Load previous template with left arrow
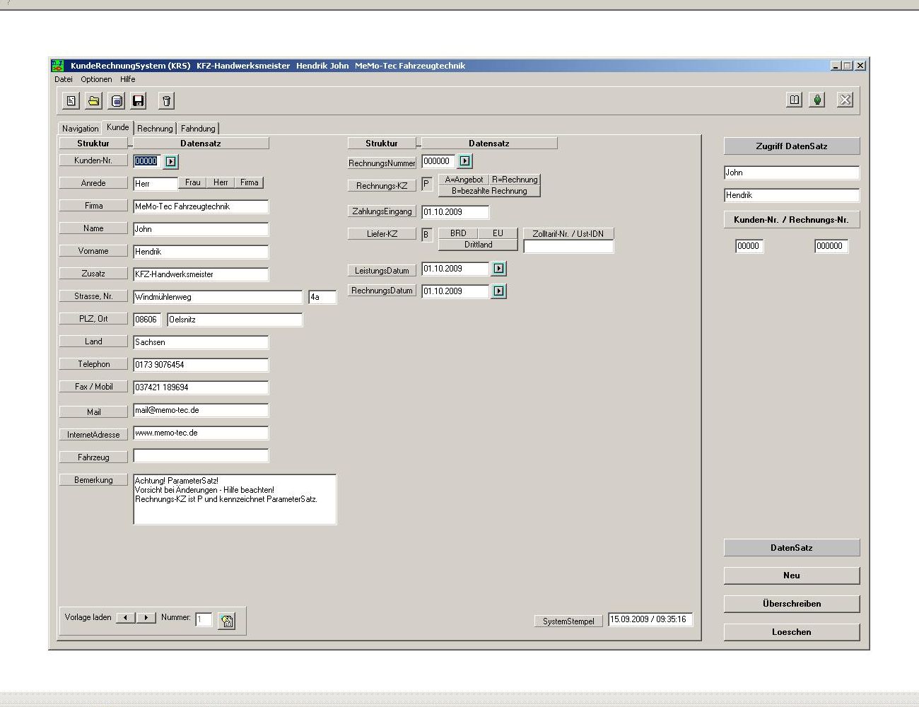 coord(126,617)
